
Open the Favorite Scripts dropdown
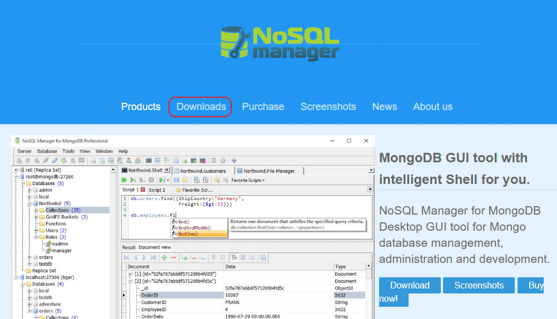point(247,180)
